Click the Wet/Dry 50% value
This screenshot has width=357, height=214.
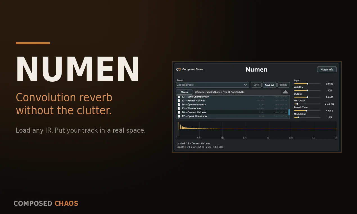[x=329, y=91]
